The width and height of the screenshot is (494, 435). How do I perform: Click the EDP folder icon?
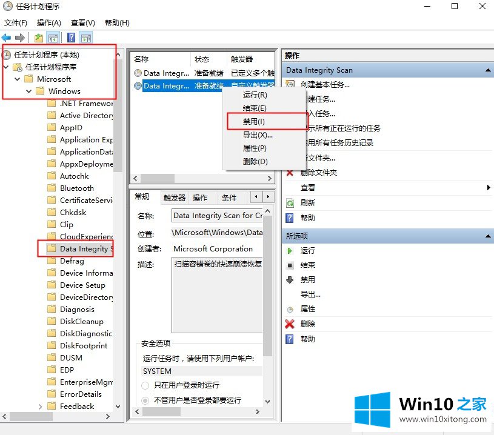tap(52, 370)
